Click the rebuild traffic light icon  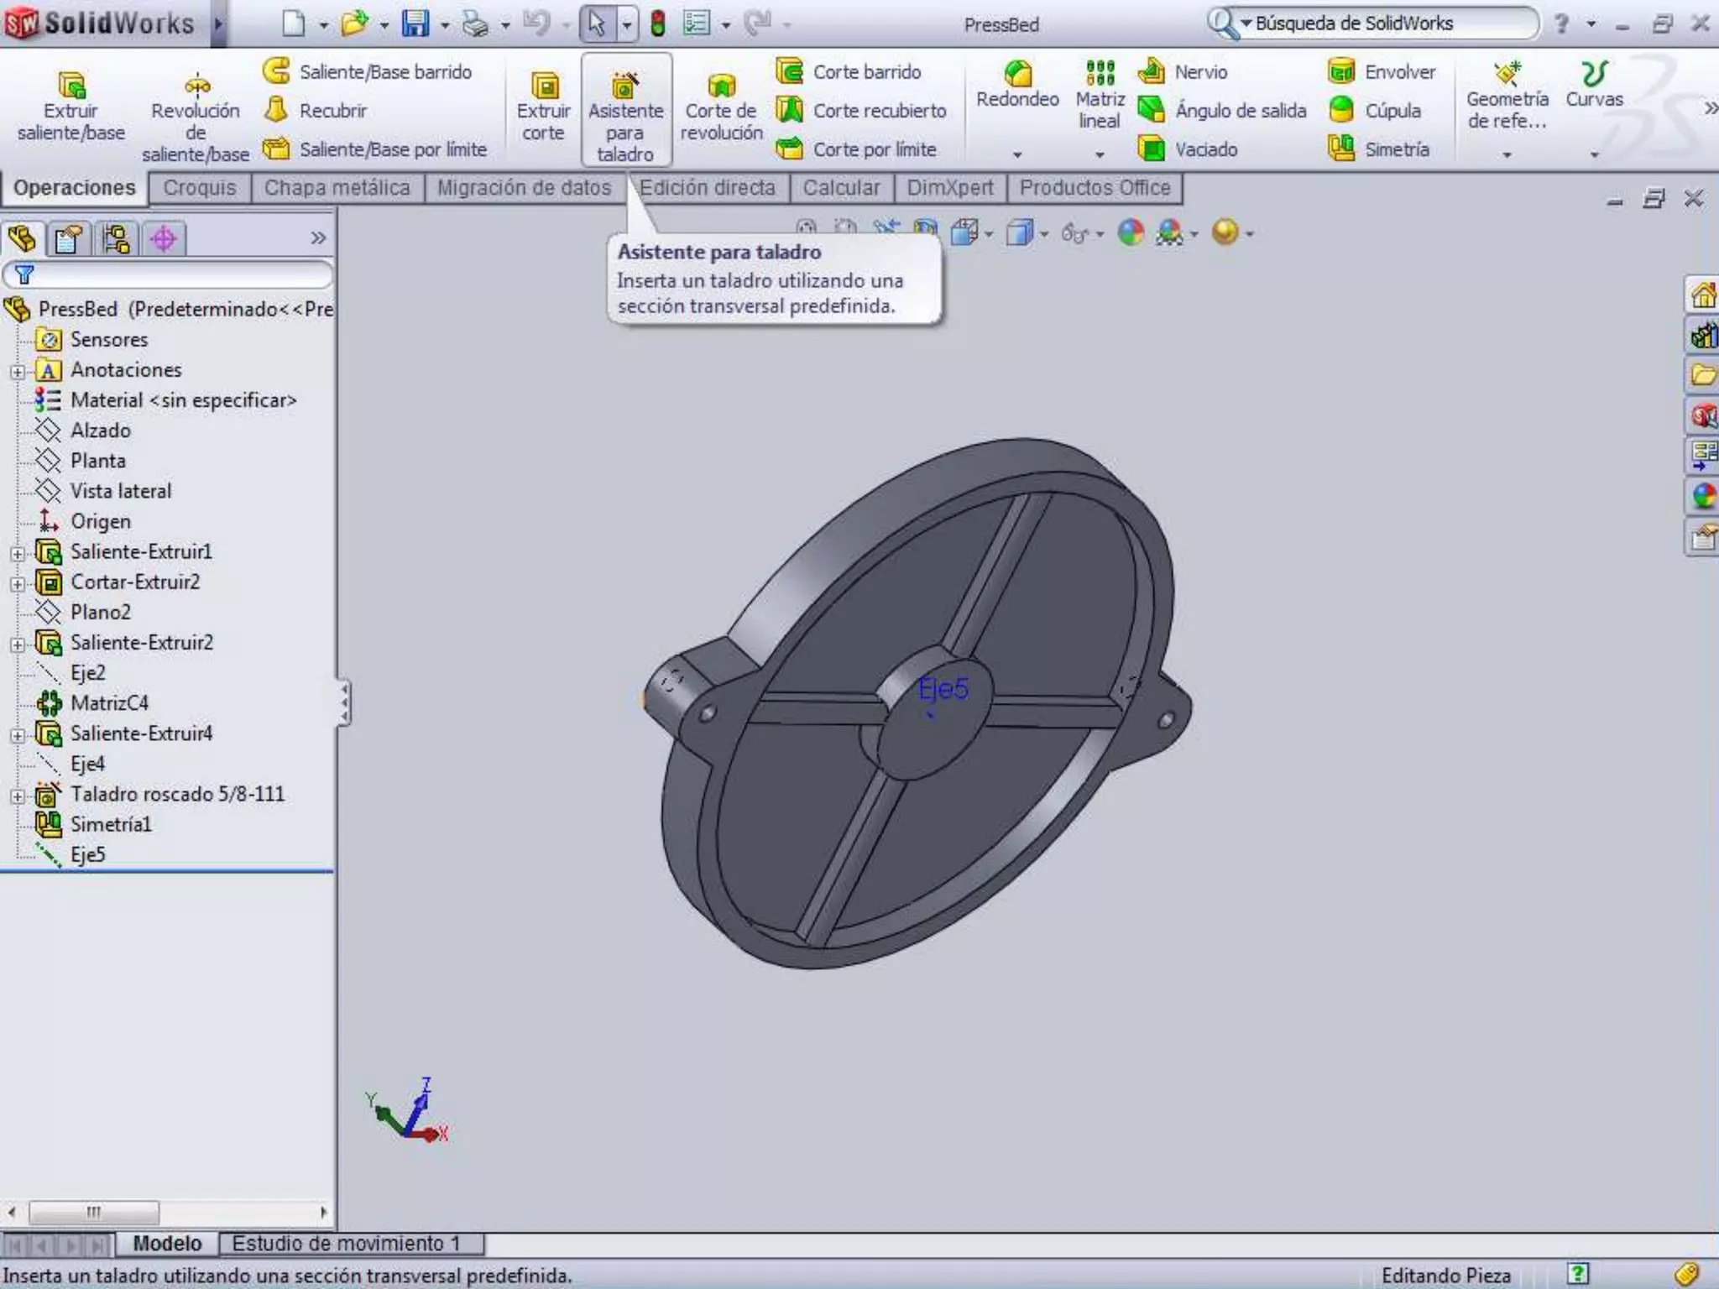tap(658, 23)
